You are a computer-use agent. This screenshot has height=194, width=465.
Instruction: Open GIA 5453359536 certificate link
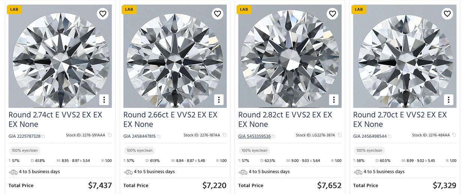pyautogui.click(x=254, y=136)
